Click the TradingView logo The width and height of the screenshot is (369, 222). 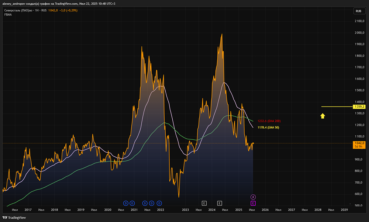(14, 217)
